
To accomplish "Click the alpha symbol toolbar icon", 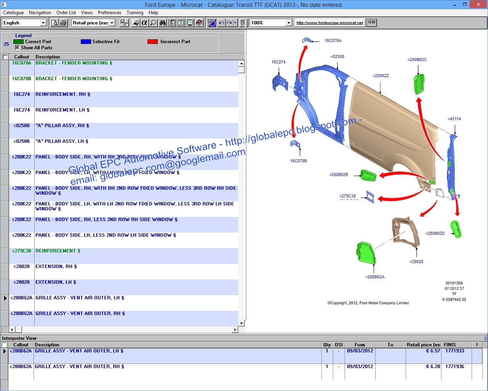I will click(x=144, y=23).
